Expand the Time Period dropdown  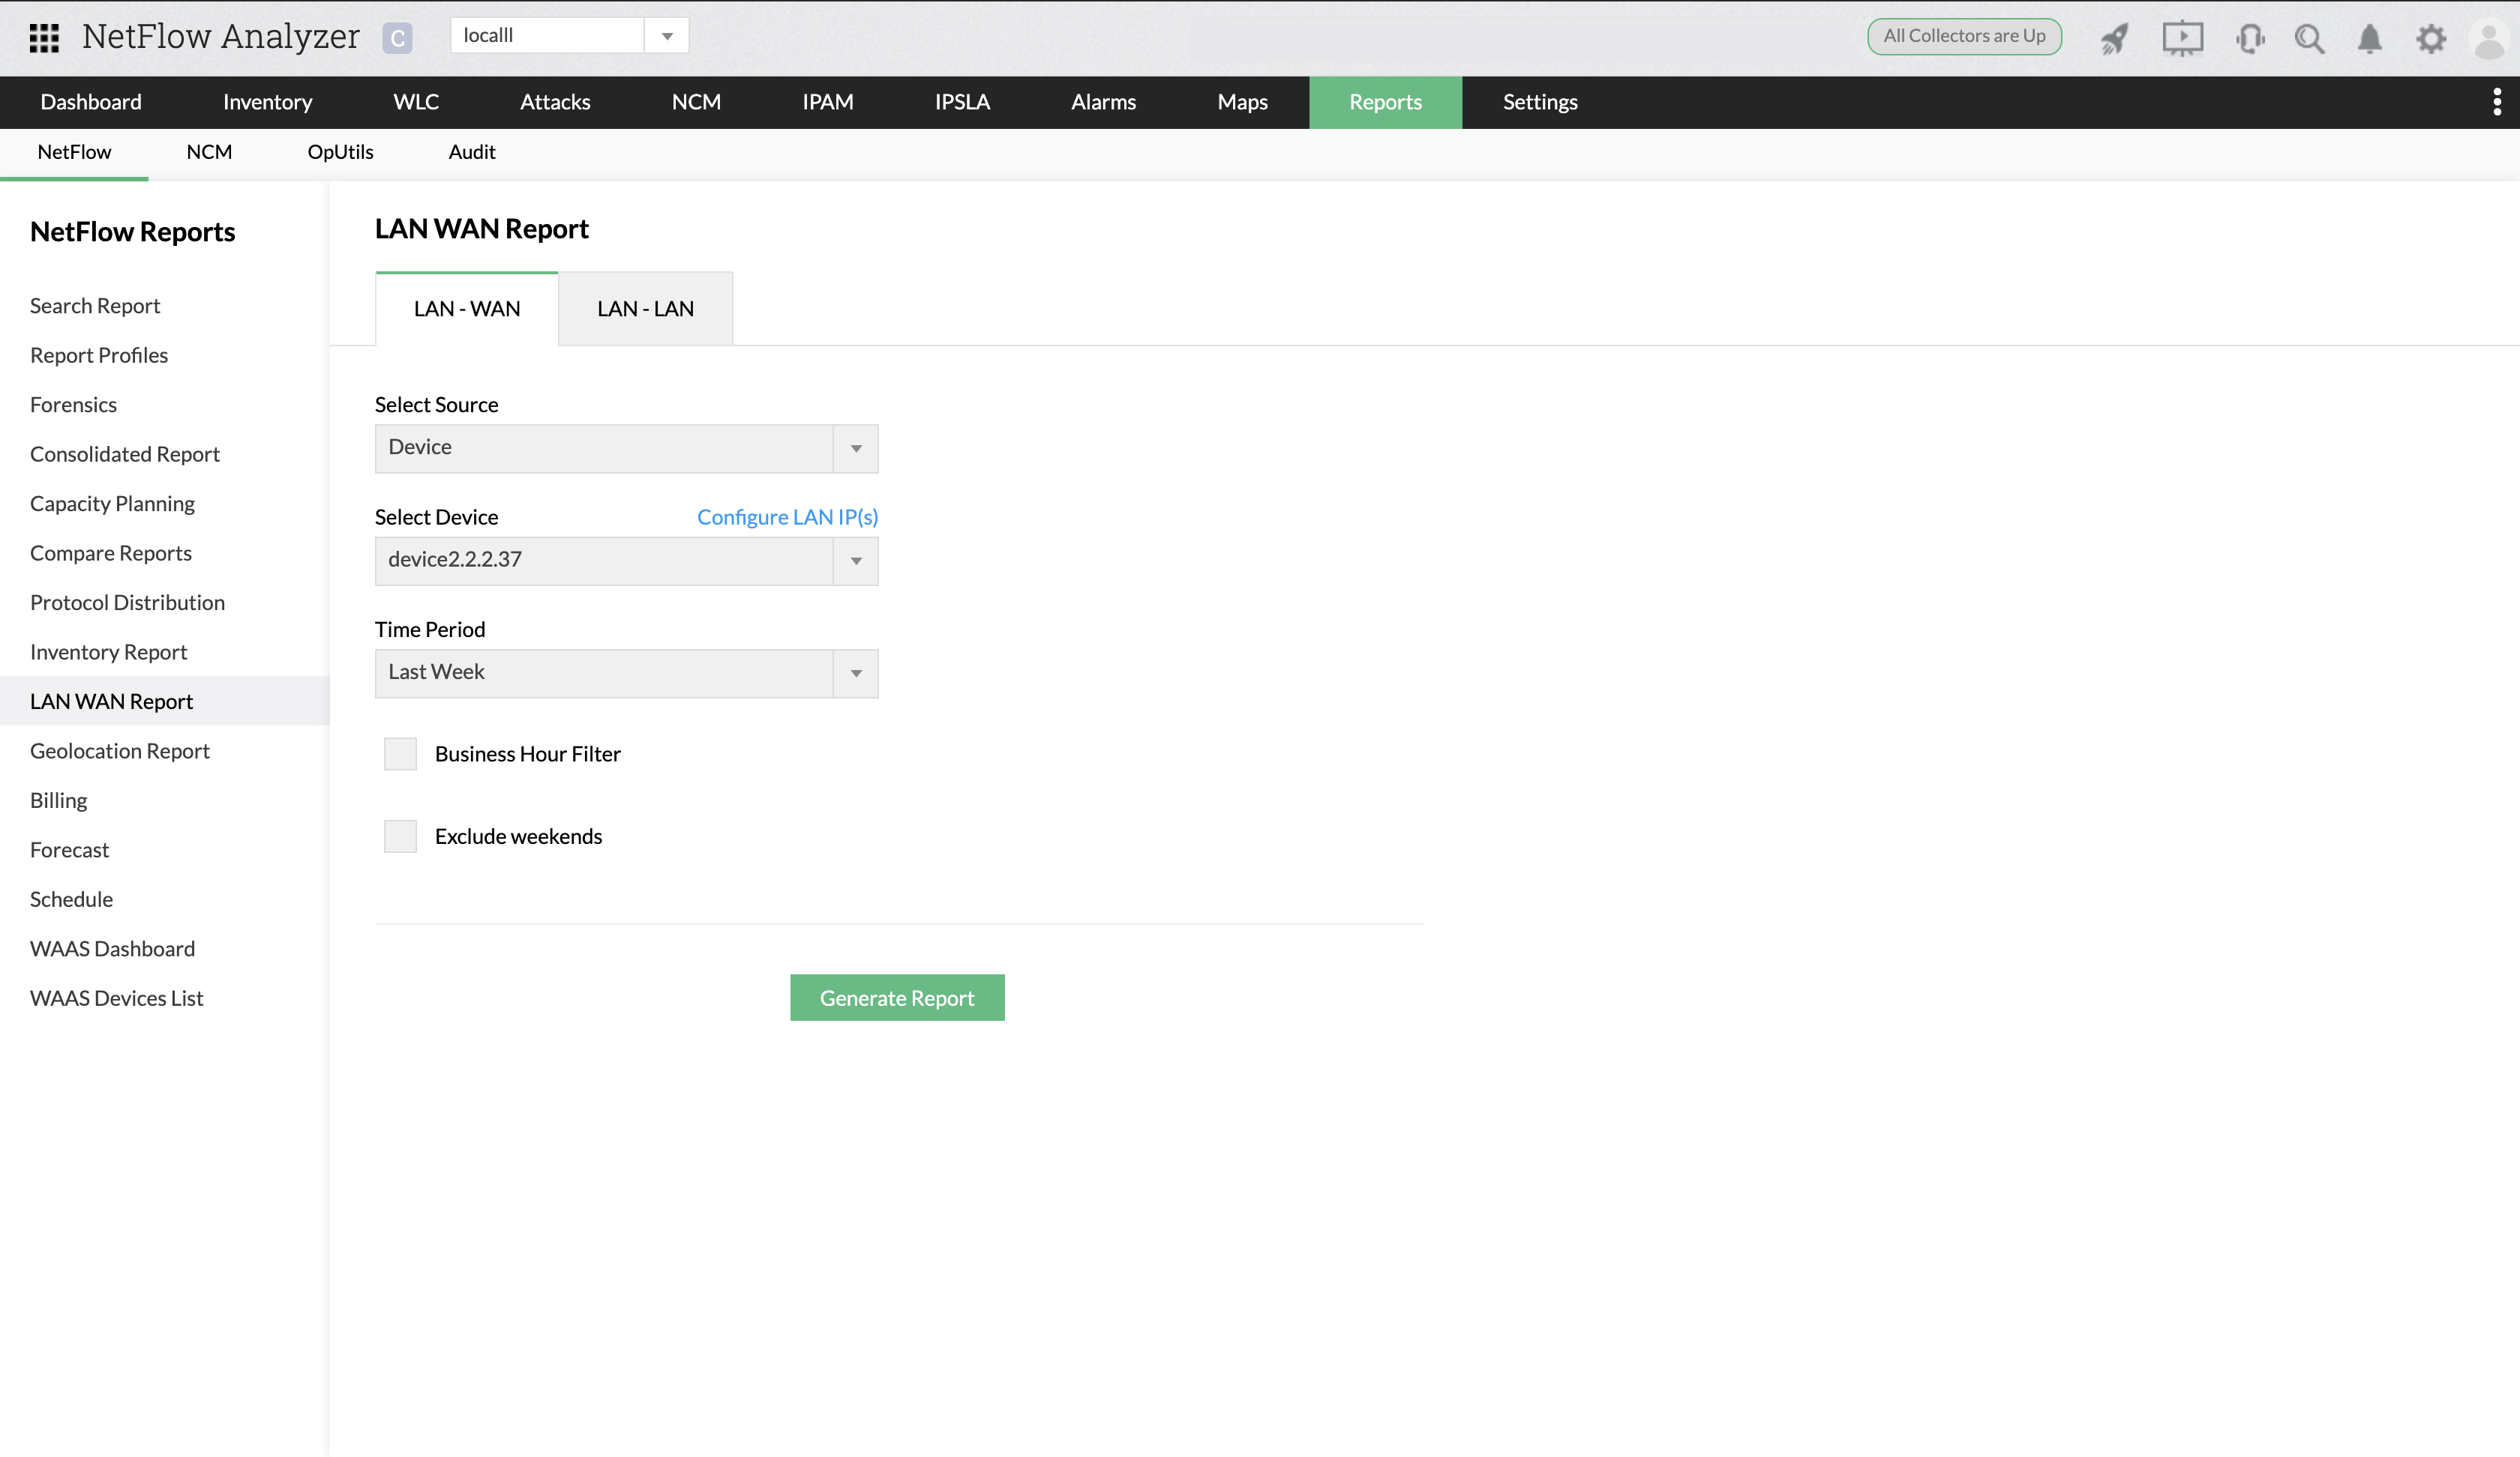pos(626,672)
